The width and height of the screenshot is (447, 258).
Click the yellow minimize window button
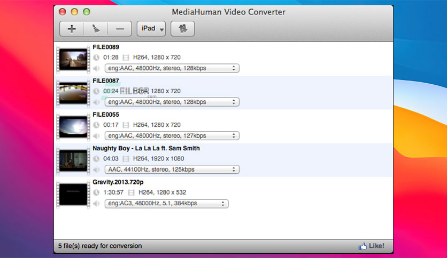(74, 12)
